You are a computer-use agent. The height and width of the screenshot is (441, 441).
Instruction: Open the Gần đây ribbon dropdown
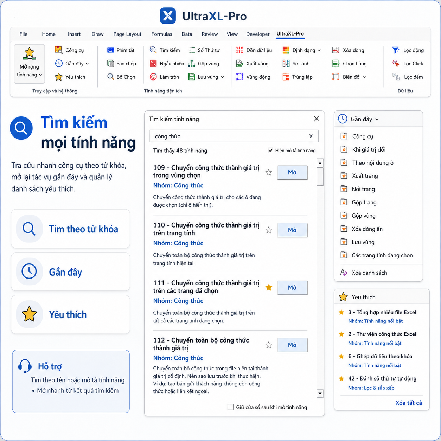click(x=72, y=63)
